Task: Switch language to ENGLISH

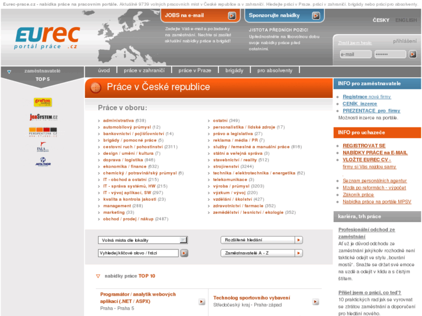Action: tap(406, 20)
